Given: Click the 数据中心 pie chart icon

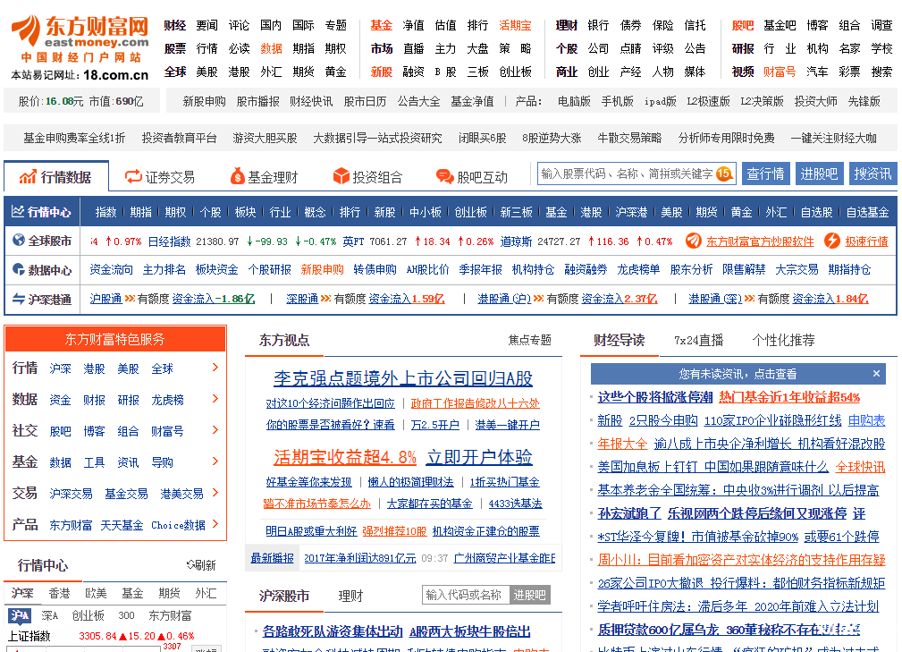Looking at the screenshot, I should 19,269.
